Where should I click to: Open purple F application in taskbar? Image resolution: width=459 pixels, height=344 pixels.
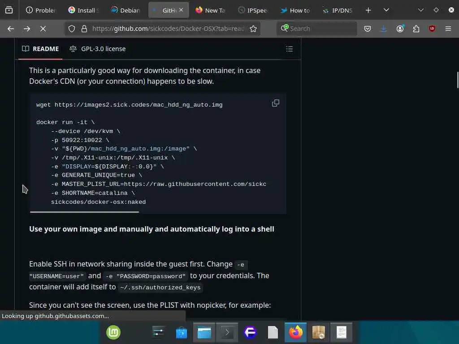tap(250, 333)
